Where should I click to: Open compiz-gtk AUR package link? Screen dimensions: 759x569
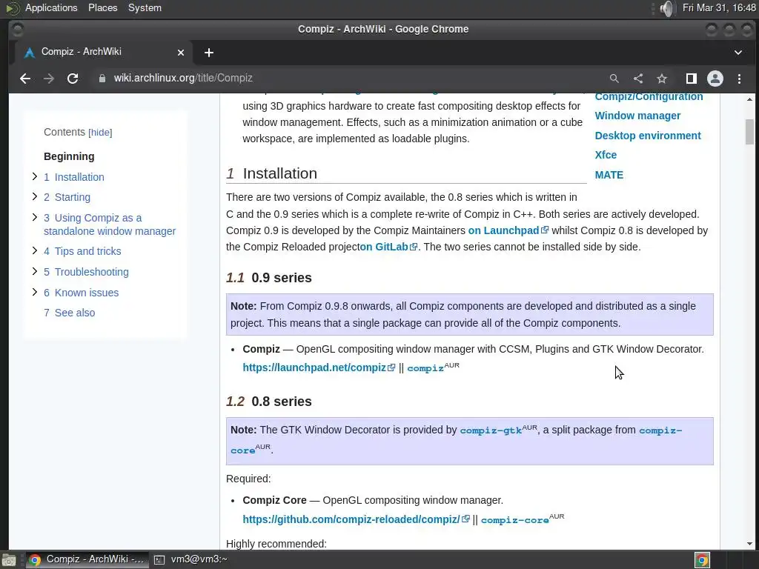[491, 430]
